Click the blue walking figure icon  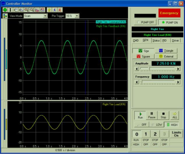55,10
